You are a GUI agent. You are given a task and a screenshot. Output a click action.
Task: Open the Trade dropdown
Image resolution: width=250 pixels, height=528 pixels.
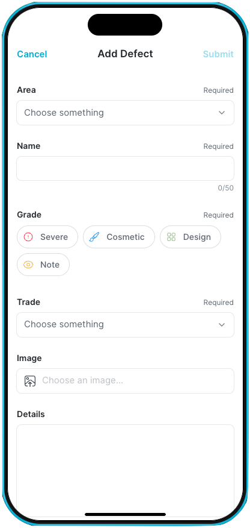tap(125, 325)
